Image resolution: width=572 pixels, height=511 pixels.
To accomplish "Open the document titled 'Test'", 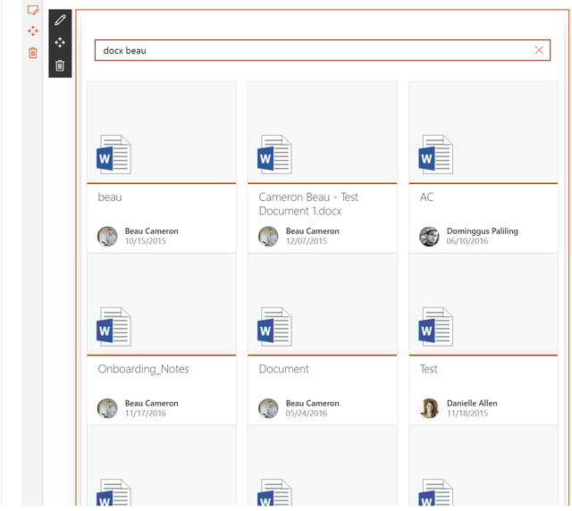I will point(429,369).
